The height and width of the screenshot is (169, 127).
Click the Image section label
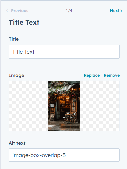(16, 75)
